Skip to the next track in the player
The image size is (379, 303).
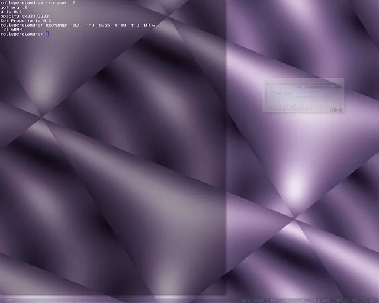point(299,107)
